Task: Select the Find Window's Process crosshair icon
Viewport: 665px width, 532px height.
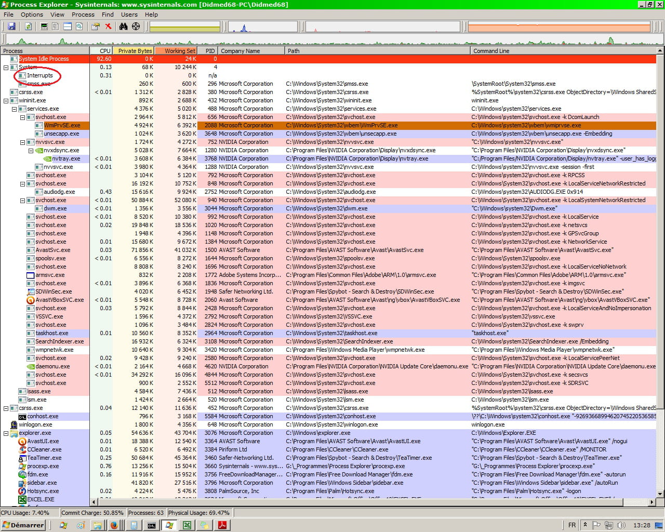Action: pyautogui.click(x=136, y=26)
